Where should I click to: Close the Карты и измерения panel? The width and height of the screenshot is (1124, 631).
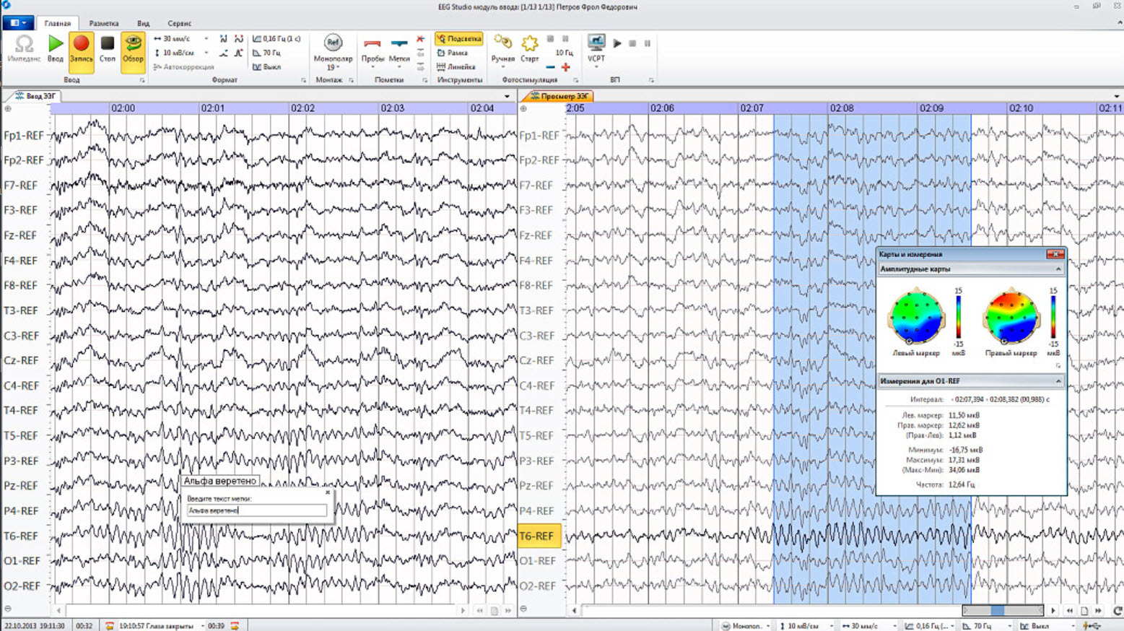[1055, 254]
